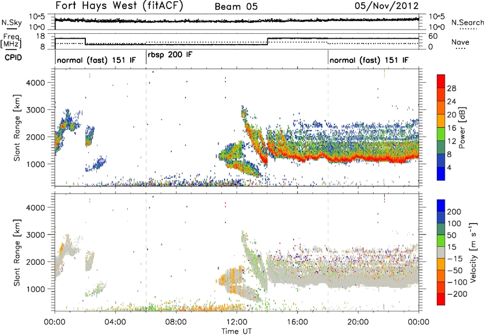Click the 'N.Search' legend label
Viewport: 484px width, 335px height.
tap(467, 22)
